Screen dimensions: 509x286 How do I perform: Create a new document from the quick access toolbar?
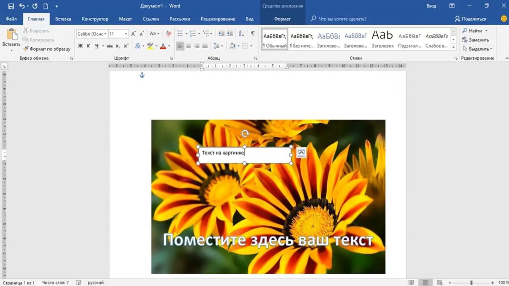46,6
